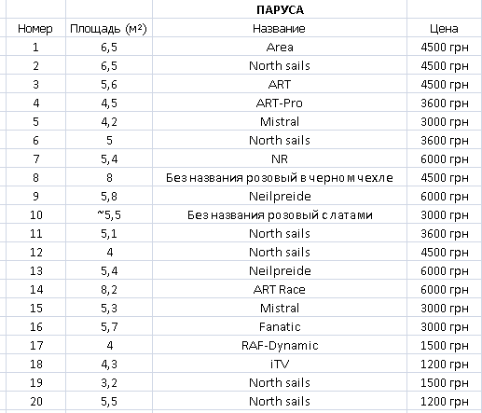Click the 1500 грн price for RAF-Dynamic
The height and width of the screenshot is (413, 482).
(444, 345)
